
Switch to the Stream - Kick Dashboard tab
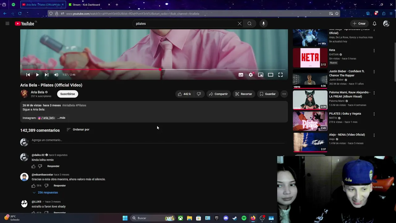tap(89, 5)
